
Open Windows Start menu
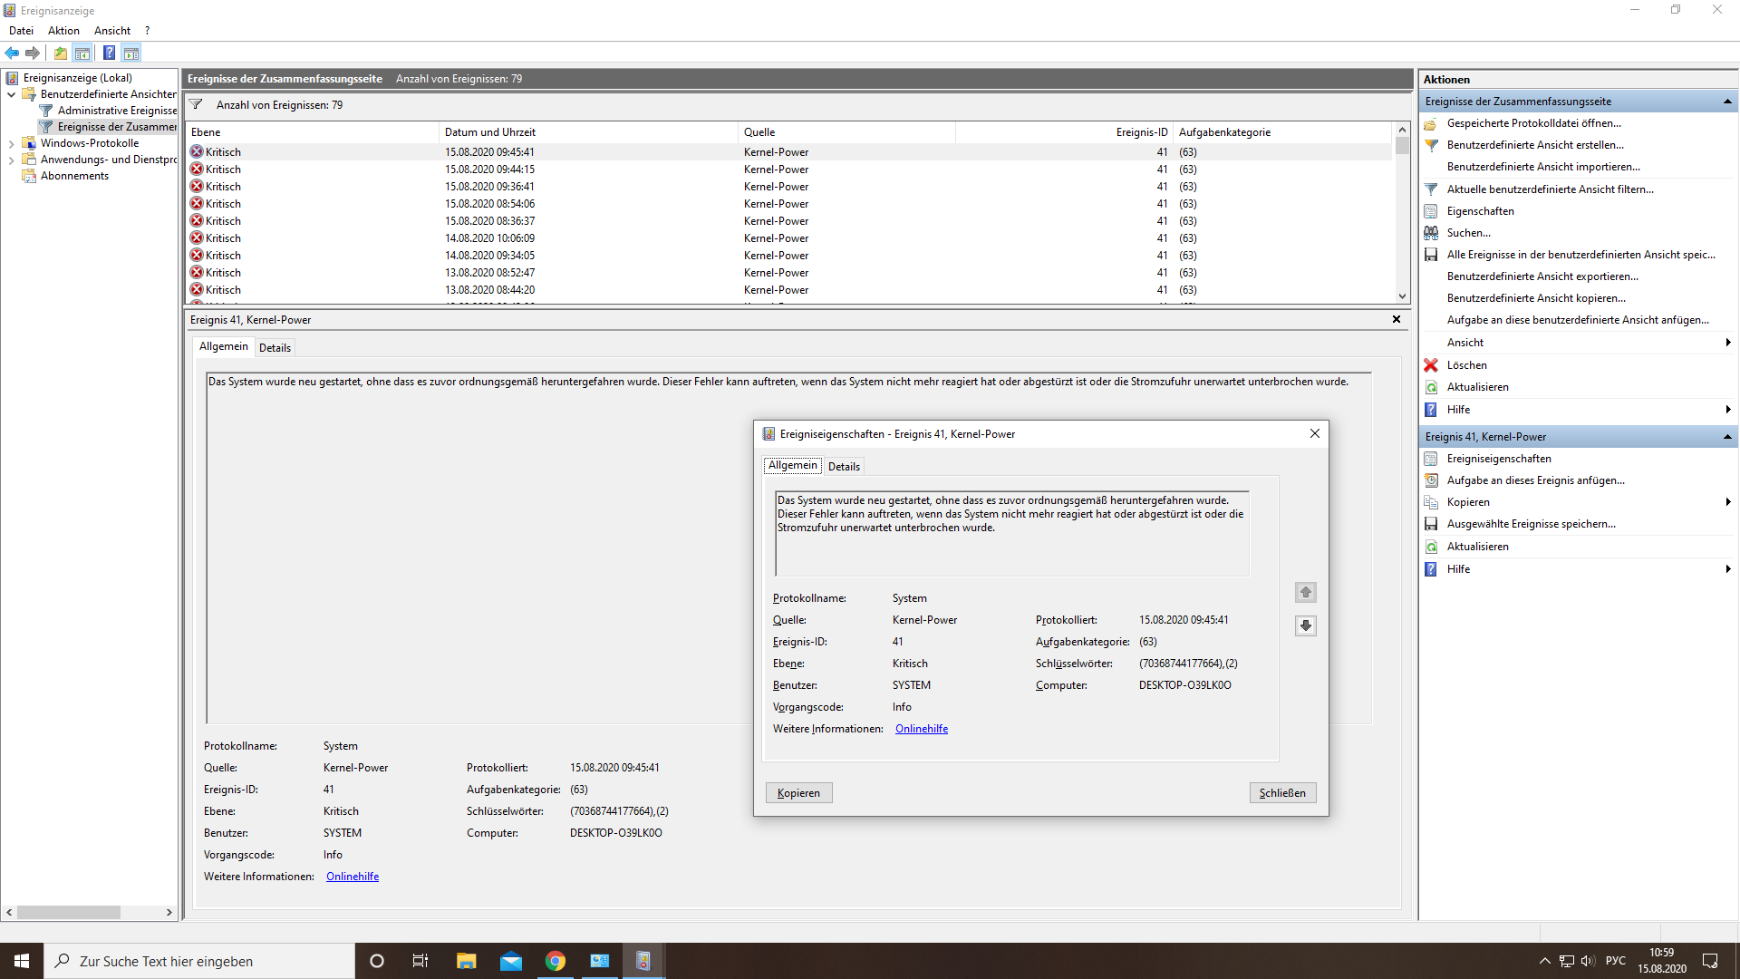coord(22,961)
